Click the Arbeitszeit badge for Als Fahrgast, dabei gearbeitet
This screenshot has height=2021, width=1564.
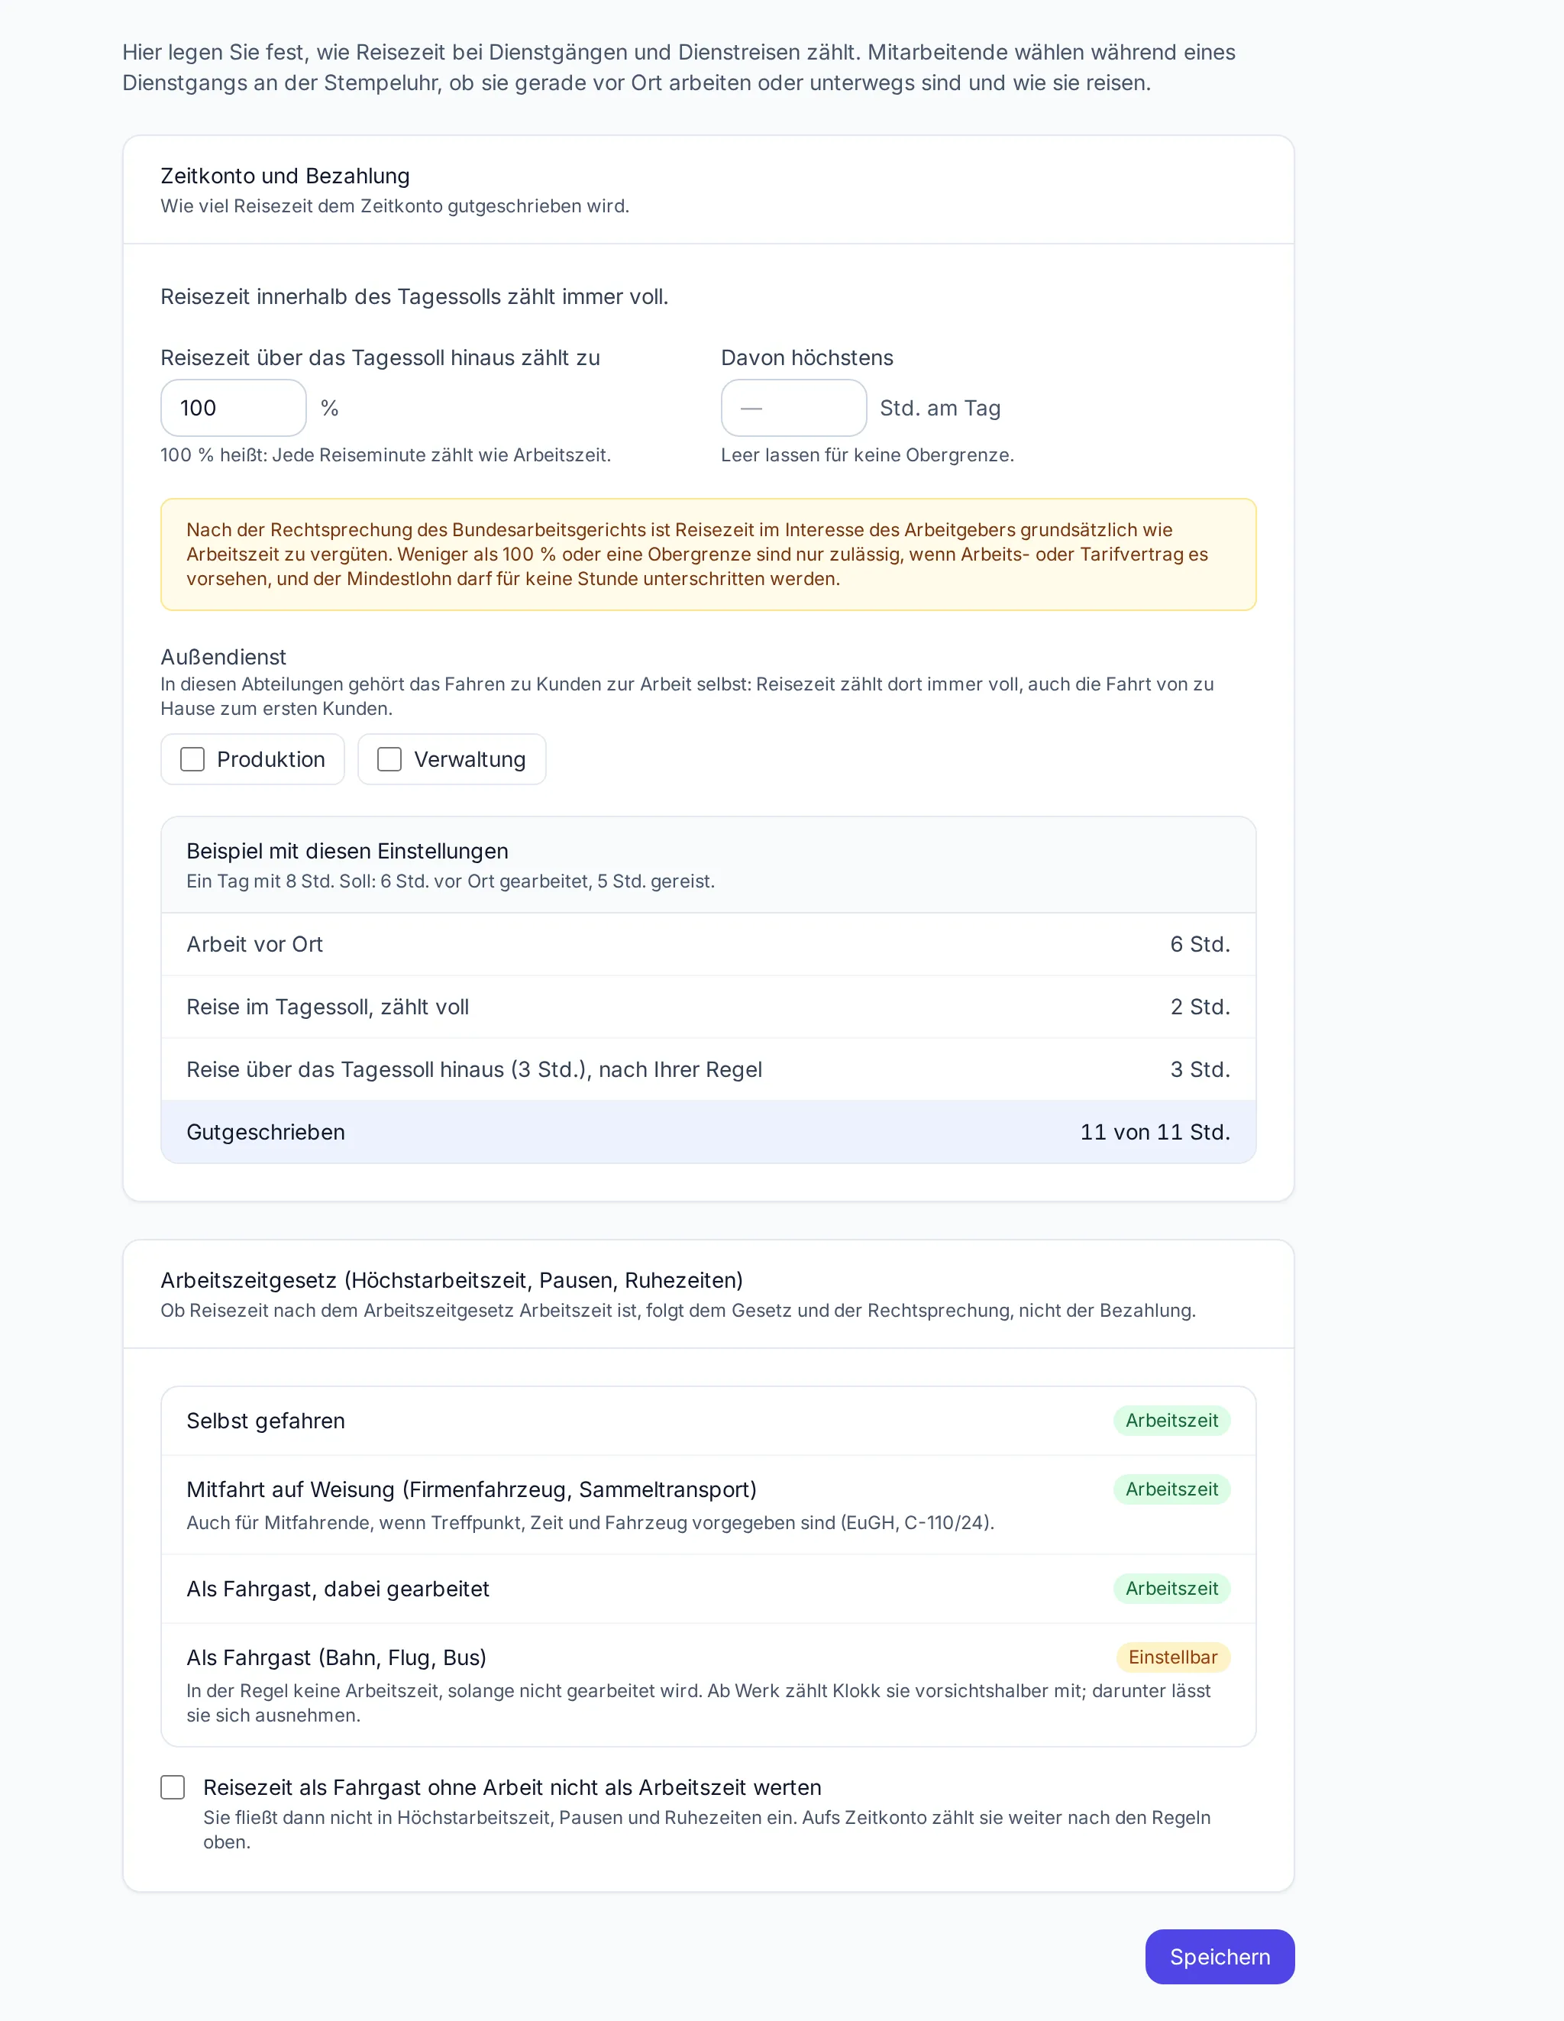tap(1171, 1589)
